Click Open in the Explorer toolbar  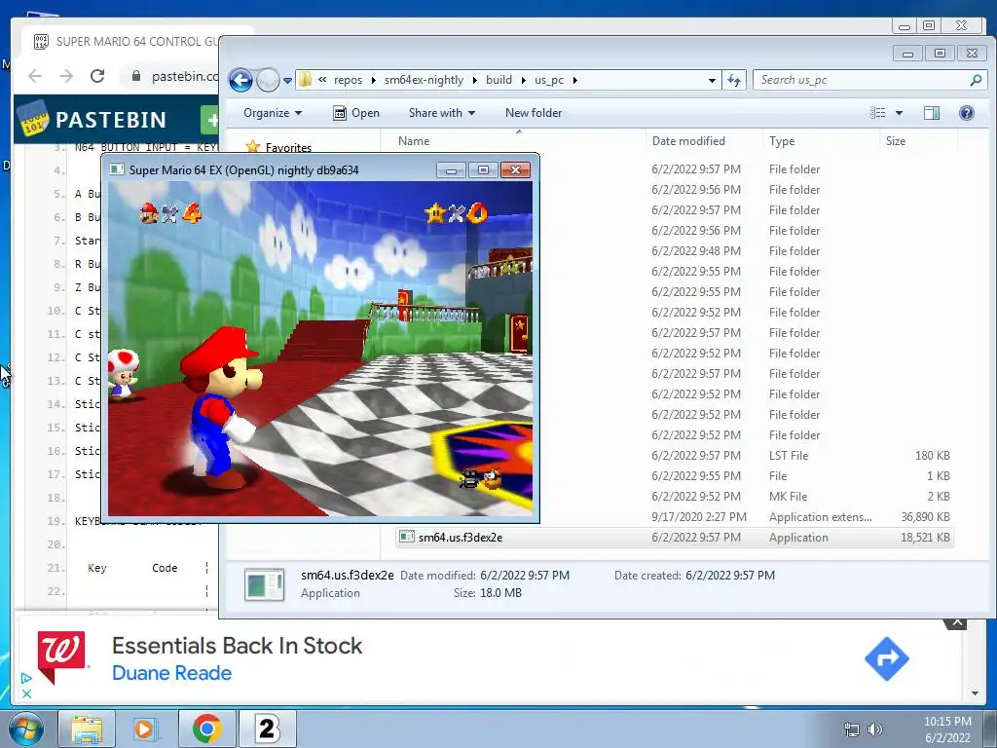(356, 113)
